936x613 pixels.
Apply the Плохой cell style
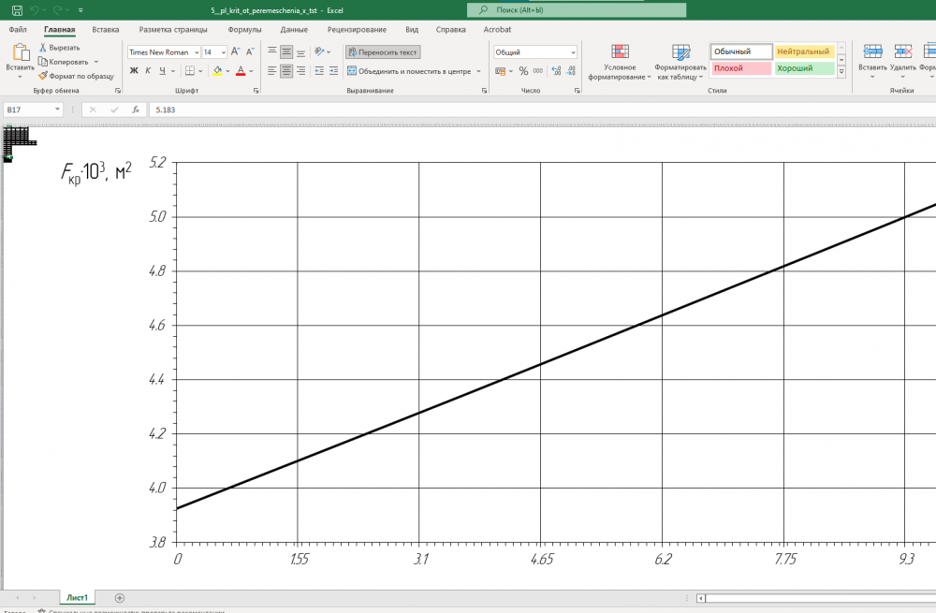click(x=740, y=68)
